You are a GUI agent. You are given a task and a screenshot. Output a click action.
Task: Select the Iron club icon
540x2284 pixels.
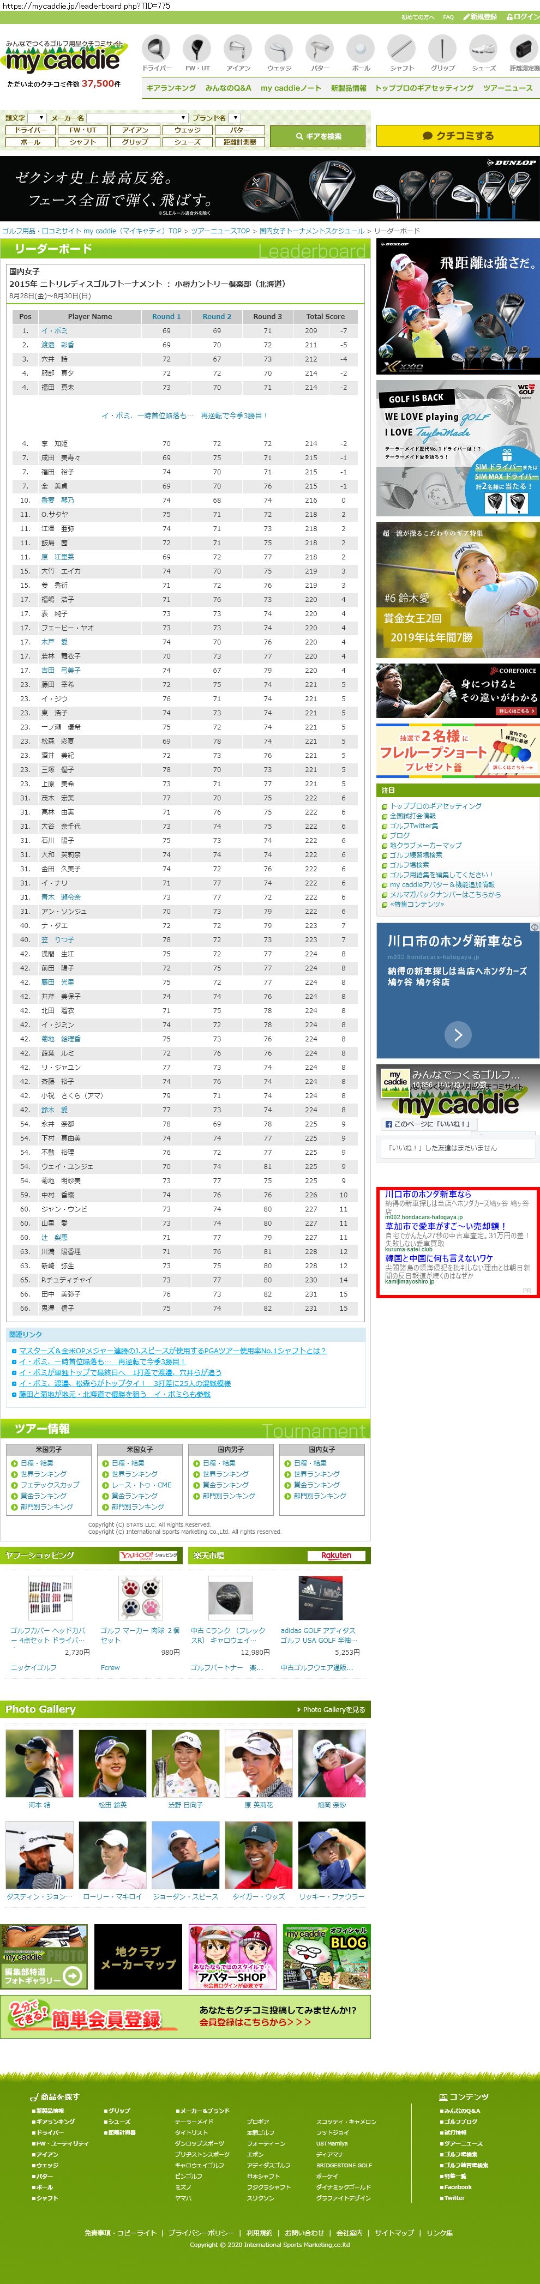238,50
